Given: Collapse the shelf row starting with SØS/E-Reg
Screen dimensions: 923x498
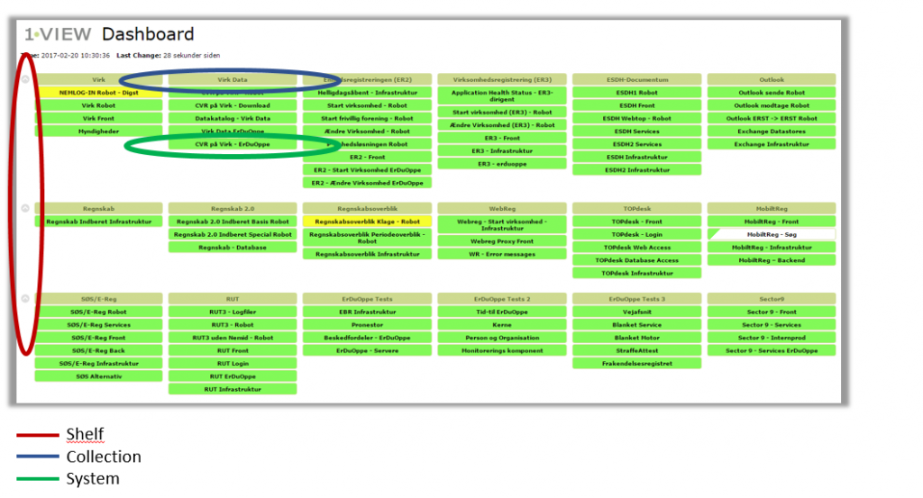Looking at the screenshot, I should 25,299.
